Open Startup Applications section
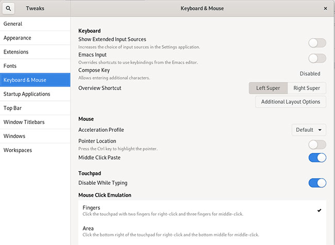335x245 pixels. point(35,94)
